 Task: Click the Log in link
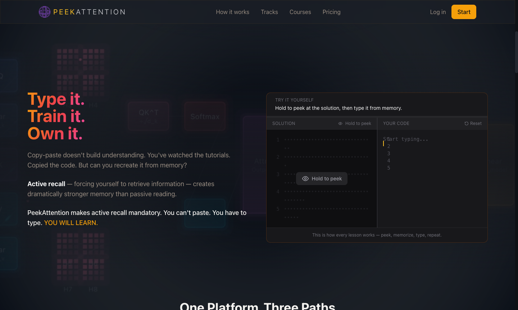pos(438,12)
